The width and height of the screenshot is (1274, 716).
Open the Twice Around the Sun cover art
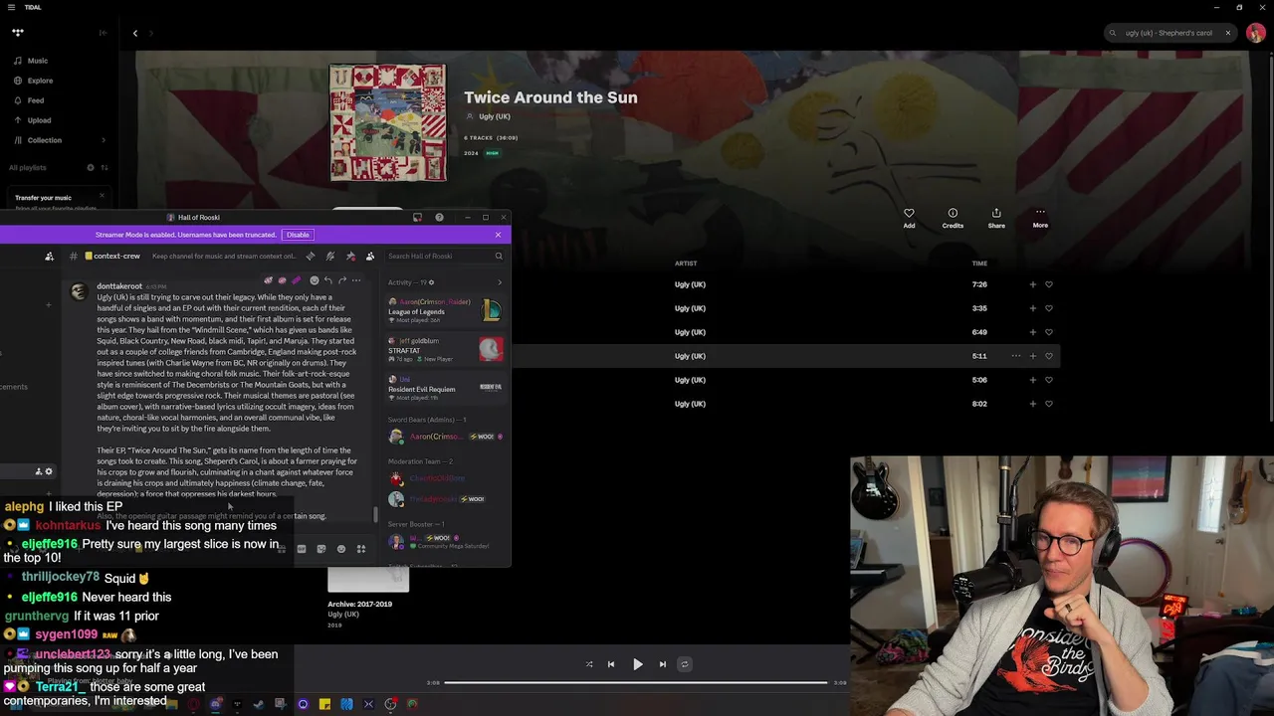pos(388,123)
